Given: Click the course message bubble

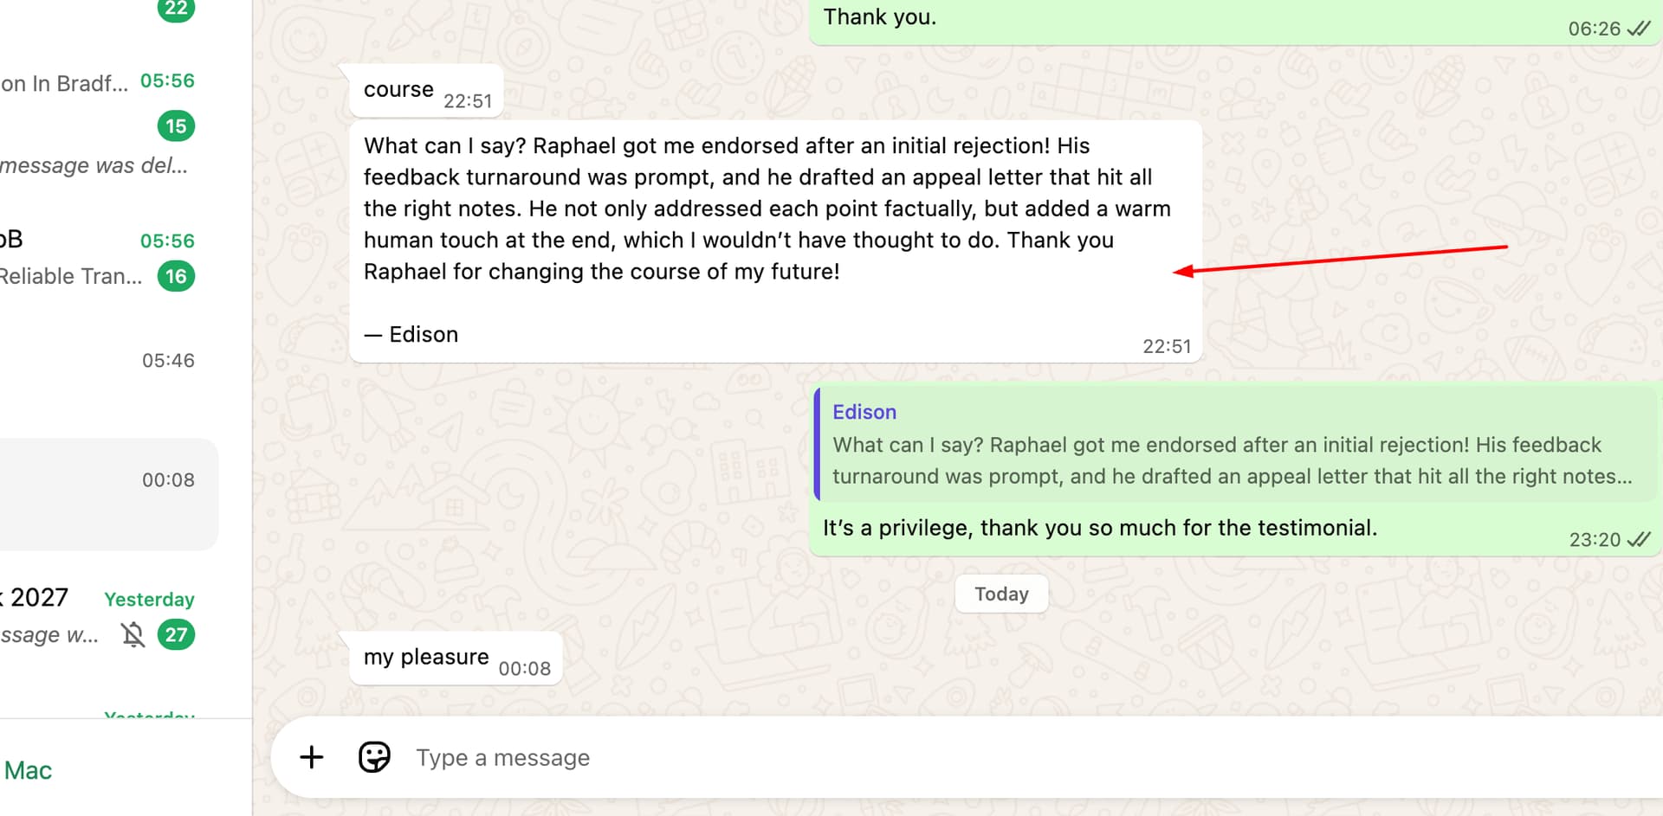Looking at the screenshot, I should coord(399,90).
